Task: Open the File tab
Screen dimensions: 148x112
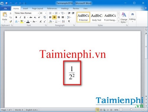Action: coord(5,9)
